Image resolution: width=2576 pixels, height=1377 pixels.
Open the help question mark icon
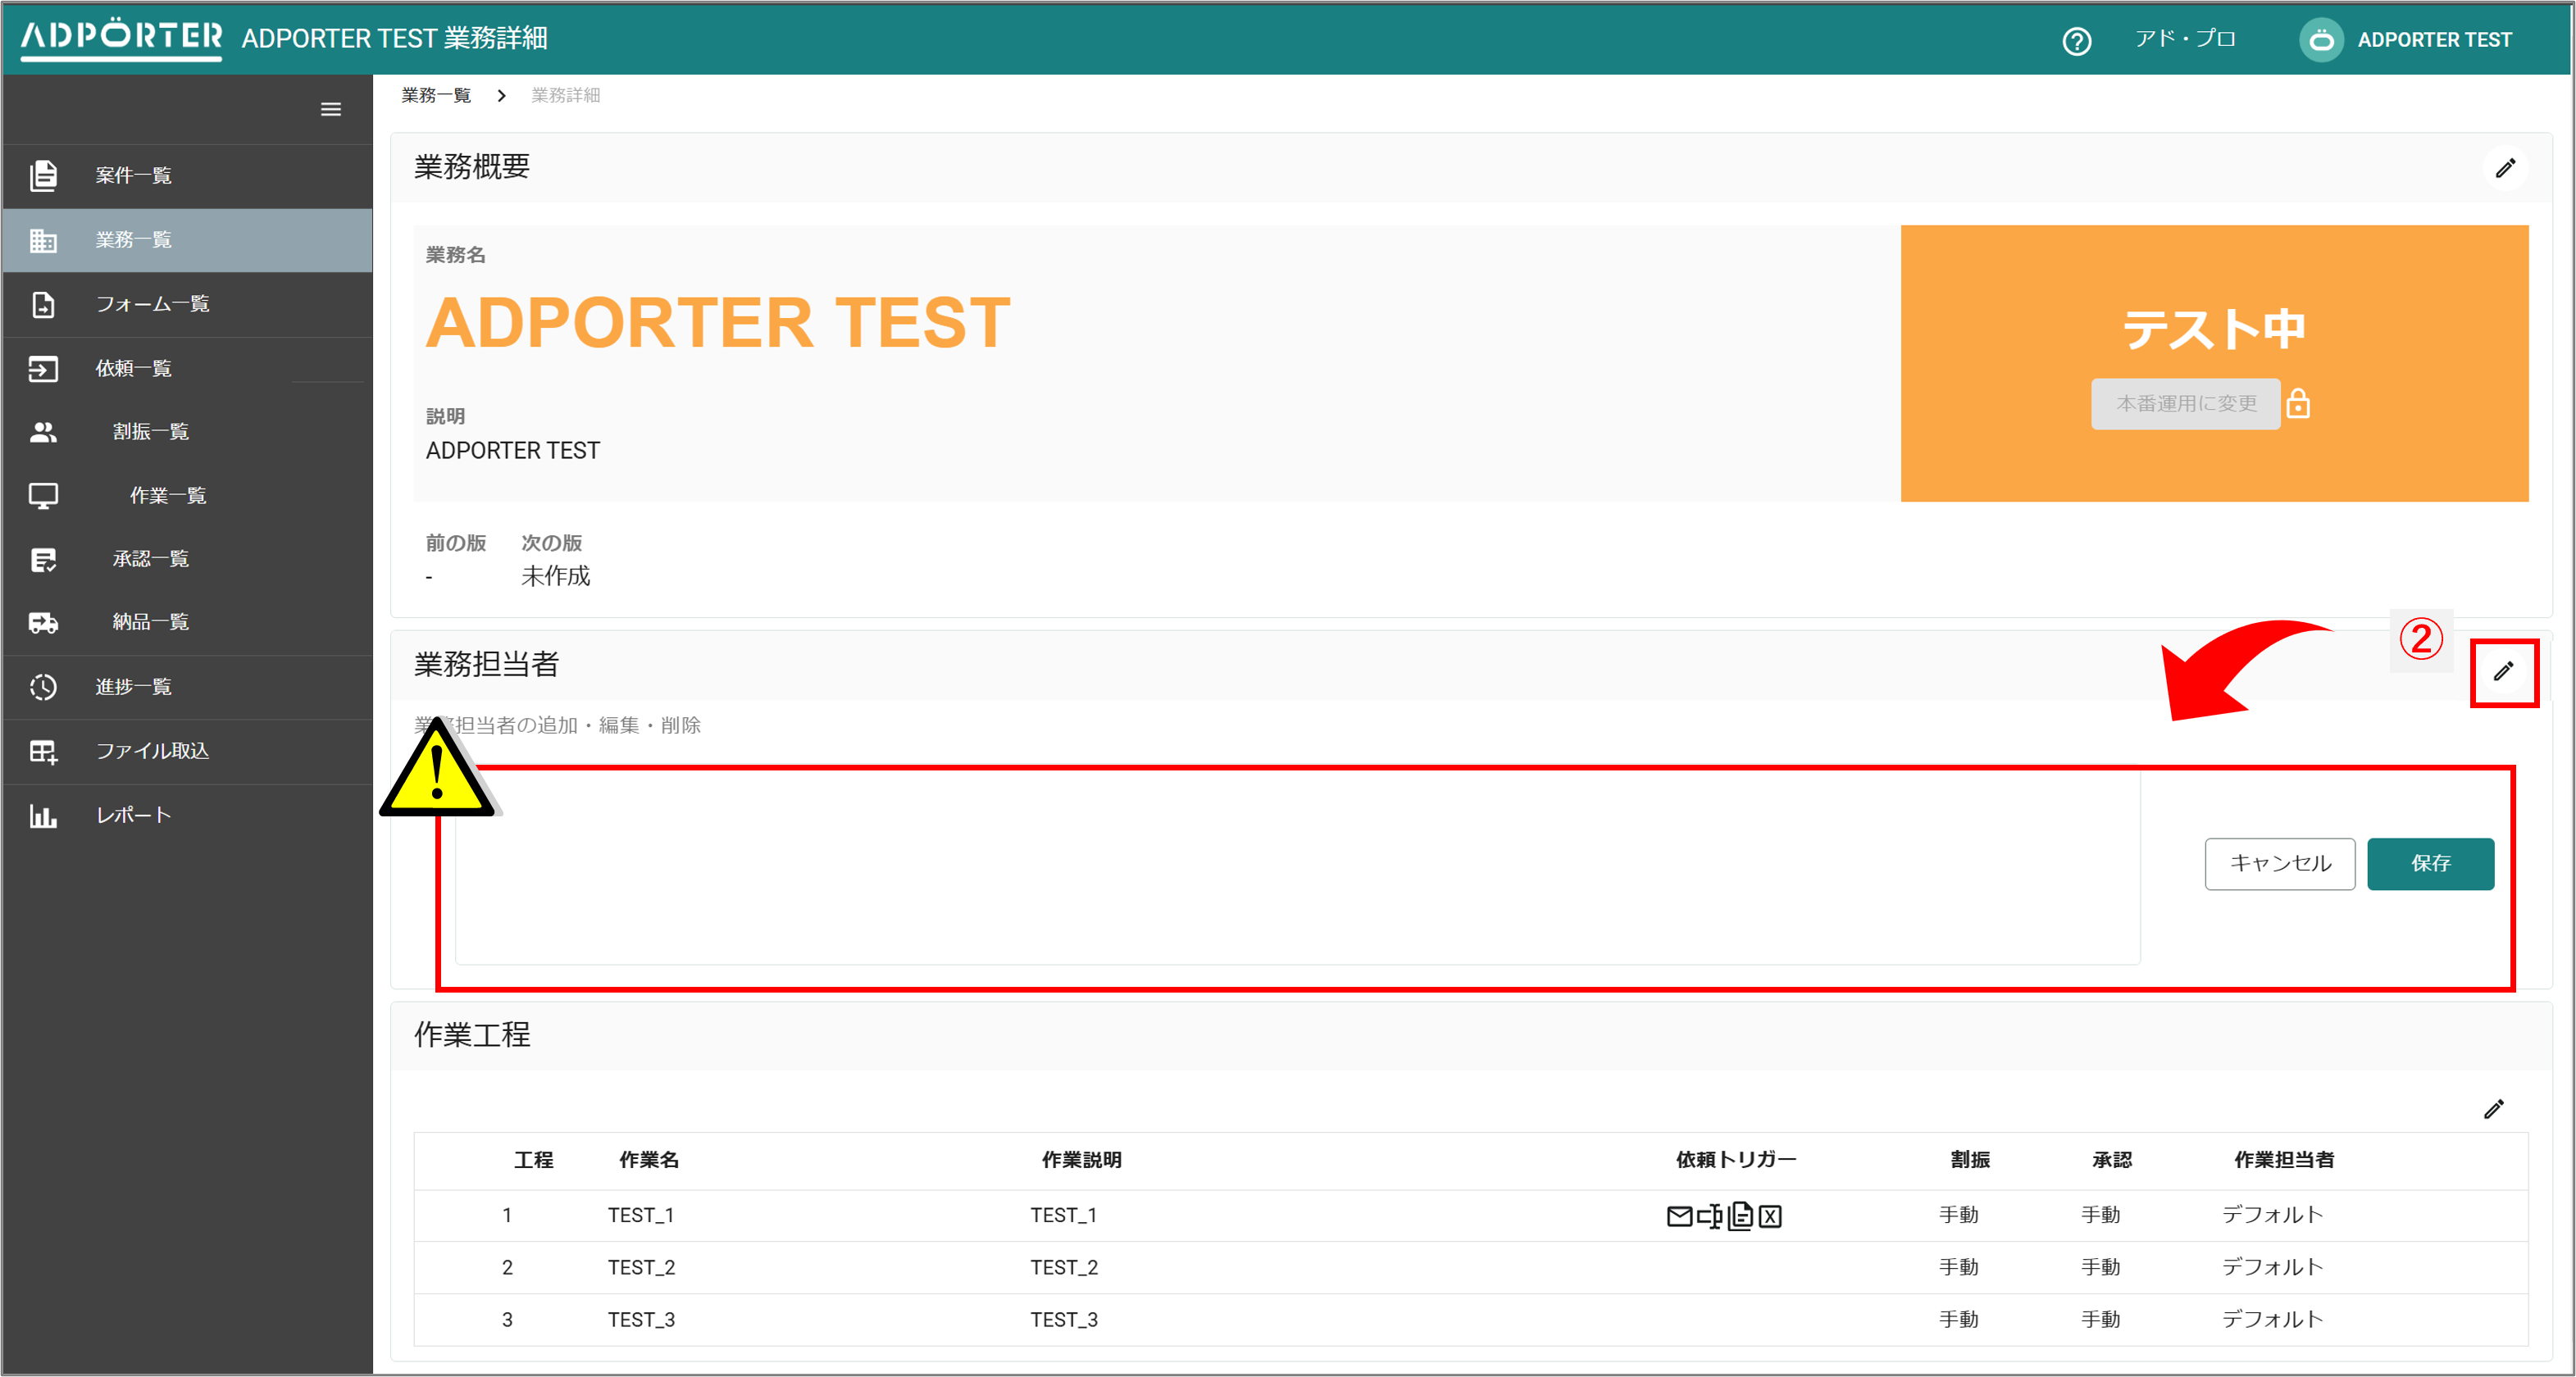pos(2076,41)
